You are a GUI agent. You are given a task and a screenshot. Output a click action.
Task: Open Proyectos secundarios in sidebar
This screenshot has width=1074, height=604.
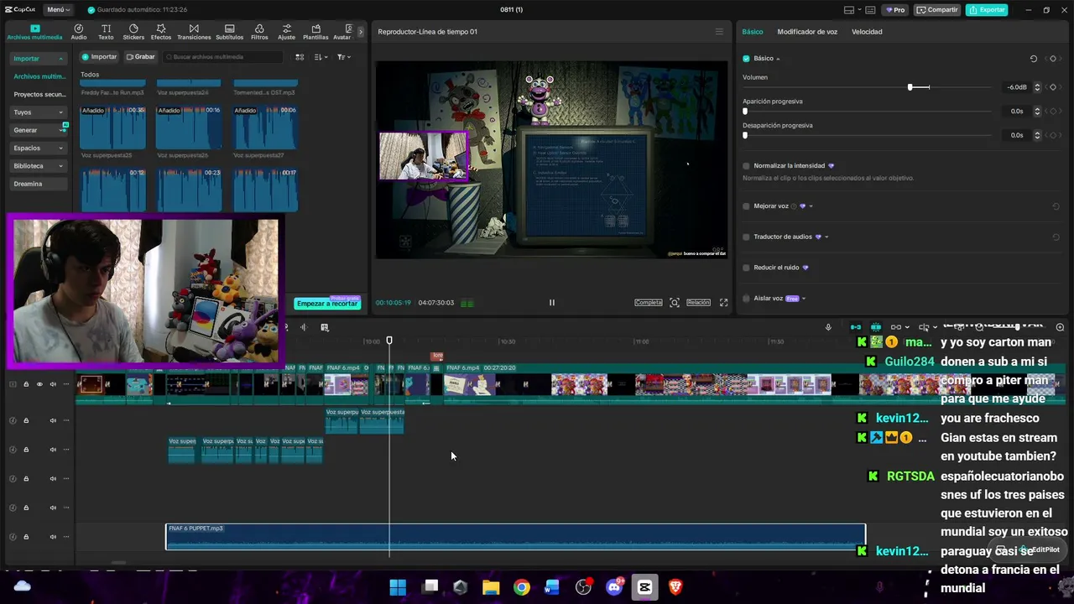coord(39,95)
